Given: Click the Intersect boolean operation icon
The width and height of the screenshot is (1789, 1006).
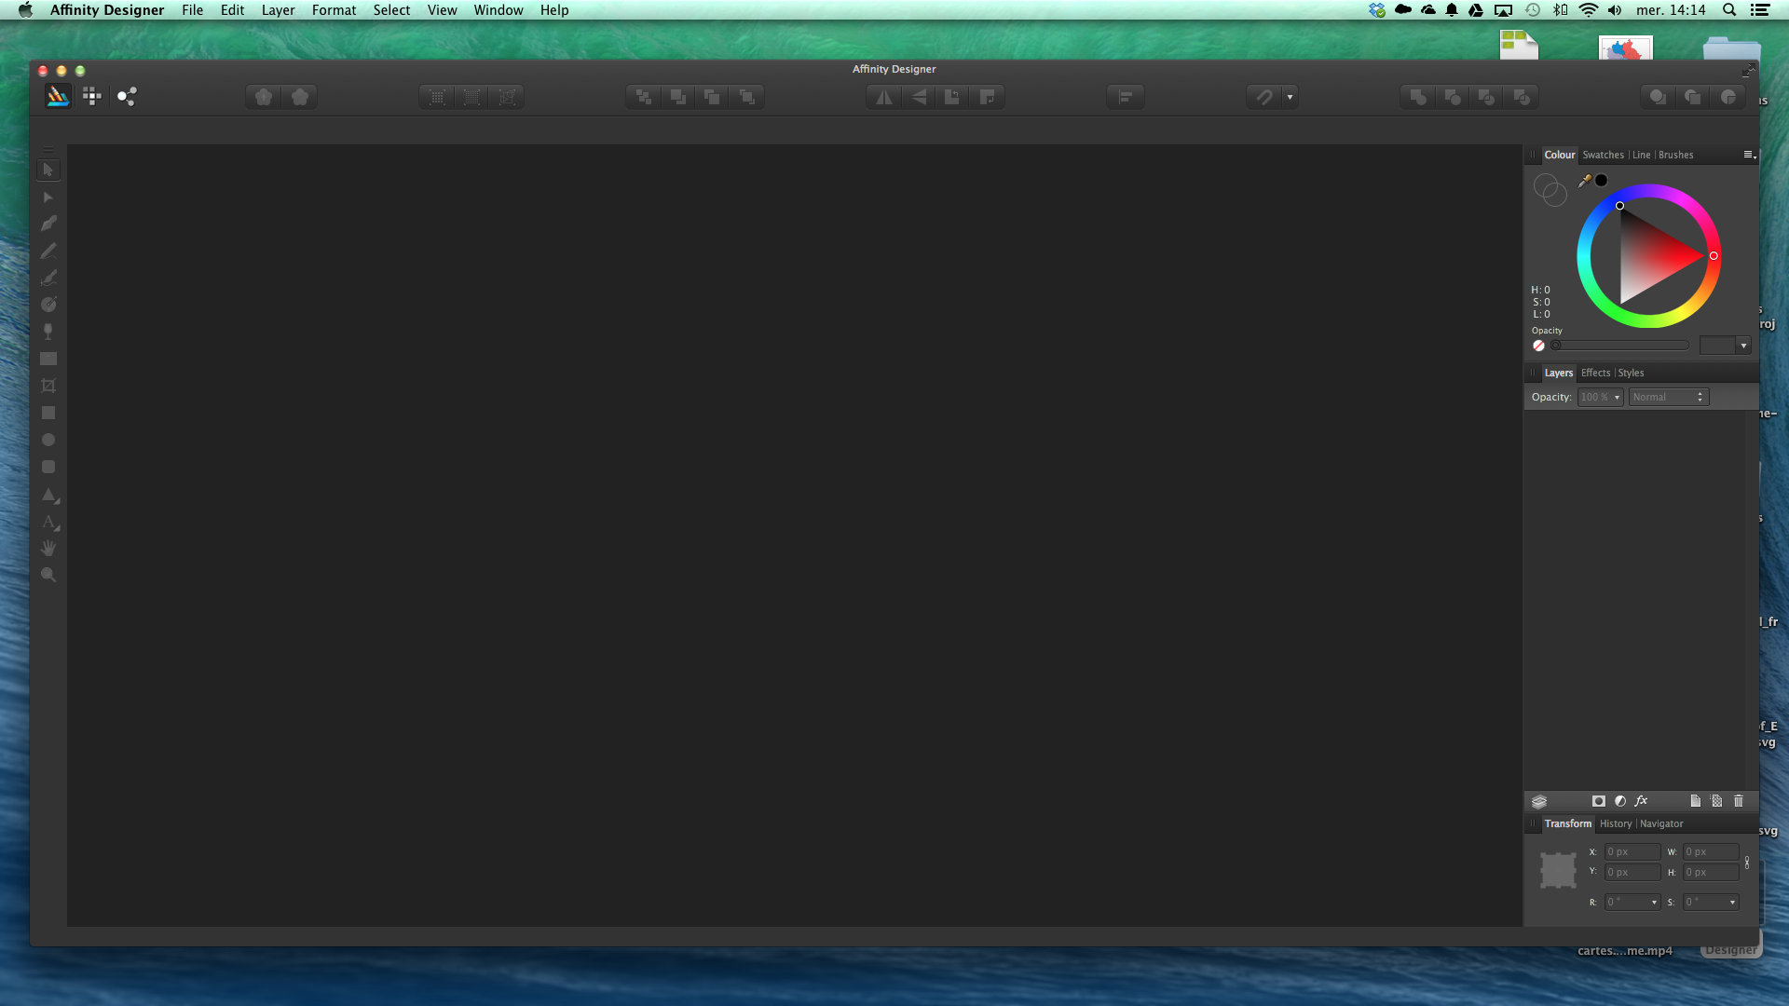Looking at the screenshot, I should pos(1487,97).
